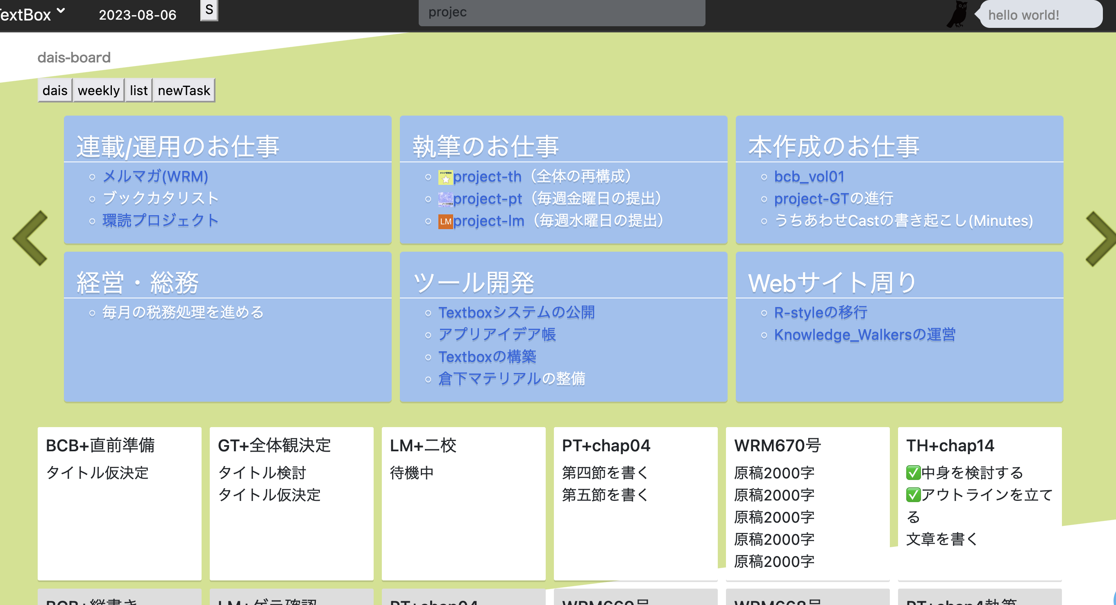1116x605 pixels.
Task: Select the weekly tab
Action: click(98, 90)
